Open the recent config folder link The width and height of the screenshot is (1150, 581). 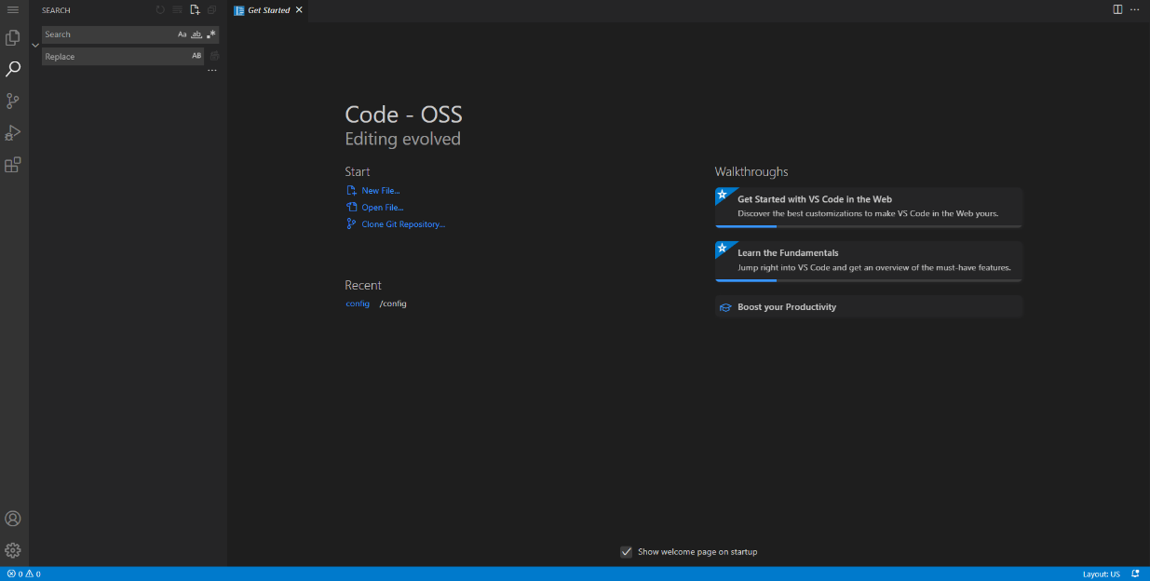358,304
